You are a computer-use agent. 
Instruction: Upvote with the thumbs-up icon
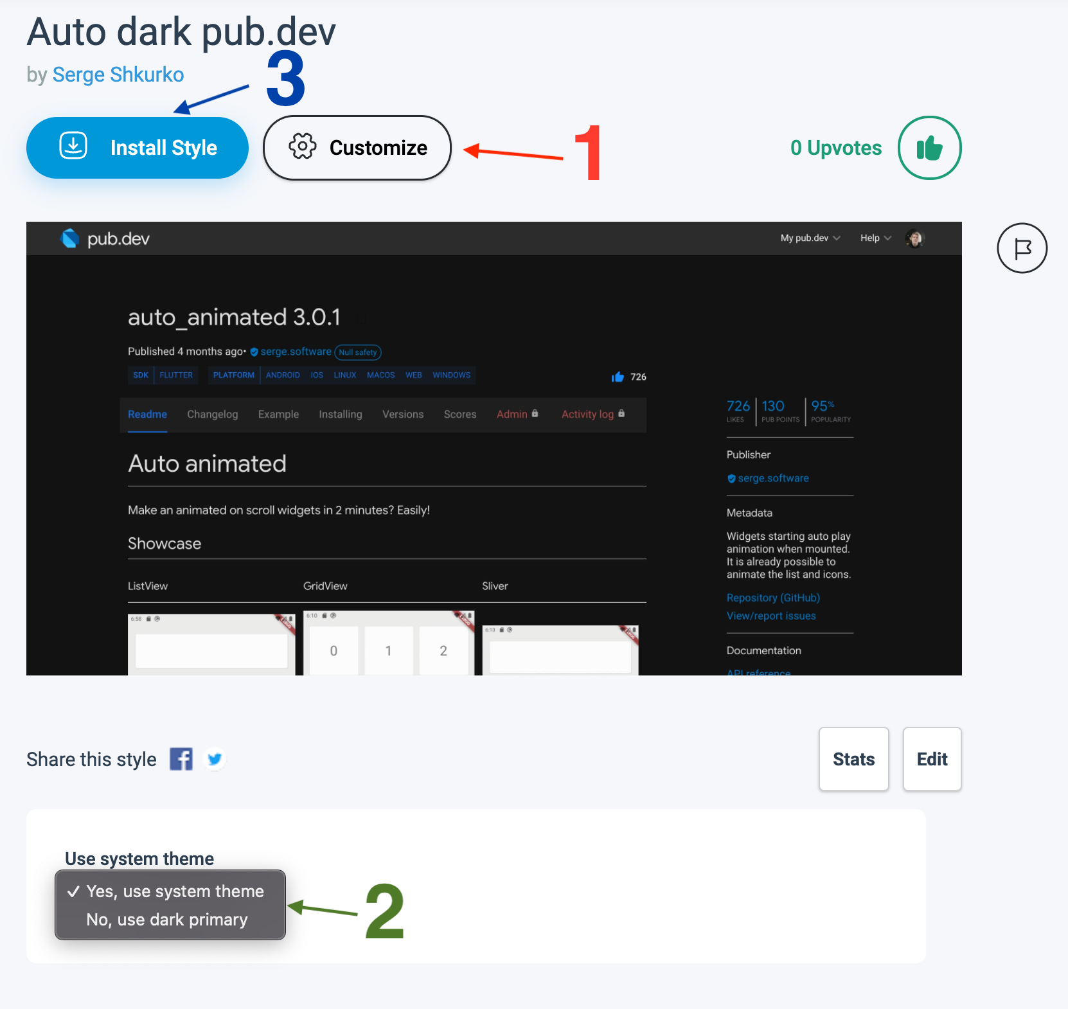(929, 148)
